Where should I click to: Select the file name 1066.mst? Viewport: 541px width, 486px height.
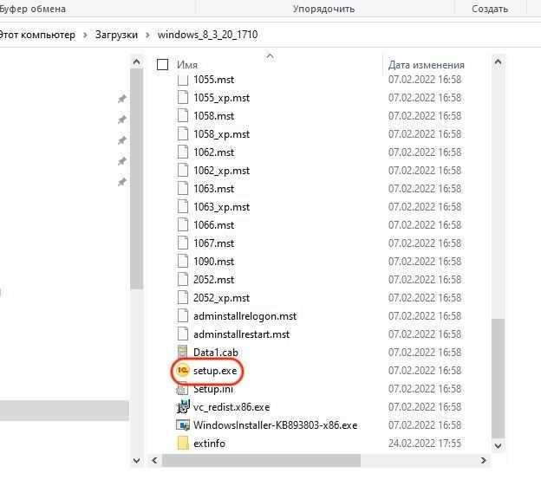[x=213, y=225]
